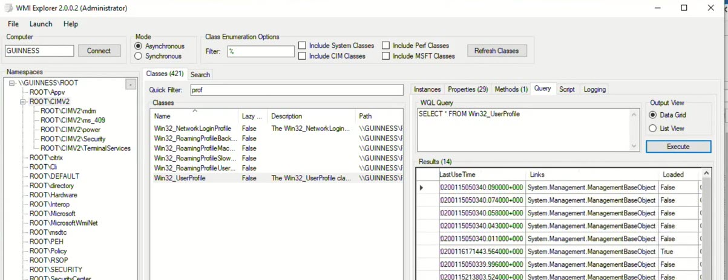Click the Execute button
728x280 pixels.
click(678, 147)
